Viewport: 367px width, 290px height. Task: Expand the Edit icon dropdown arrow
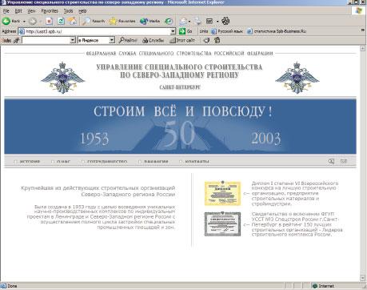coord(217,21)
